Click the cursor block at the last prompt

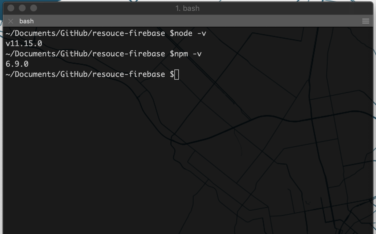pyautogui.click(x=177, y=75)
